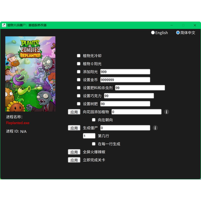Tick the 设置金币 checkbox
This screenshot has height=201, width=201.
coord(79,80)
